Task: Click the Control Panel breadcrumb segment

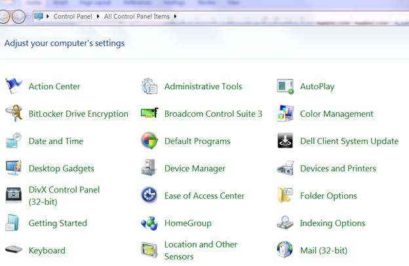Action: click(x=74, y=16)
